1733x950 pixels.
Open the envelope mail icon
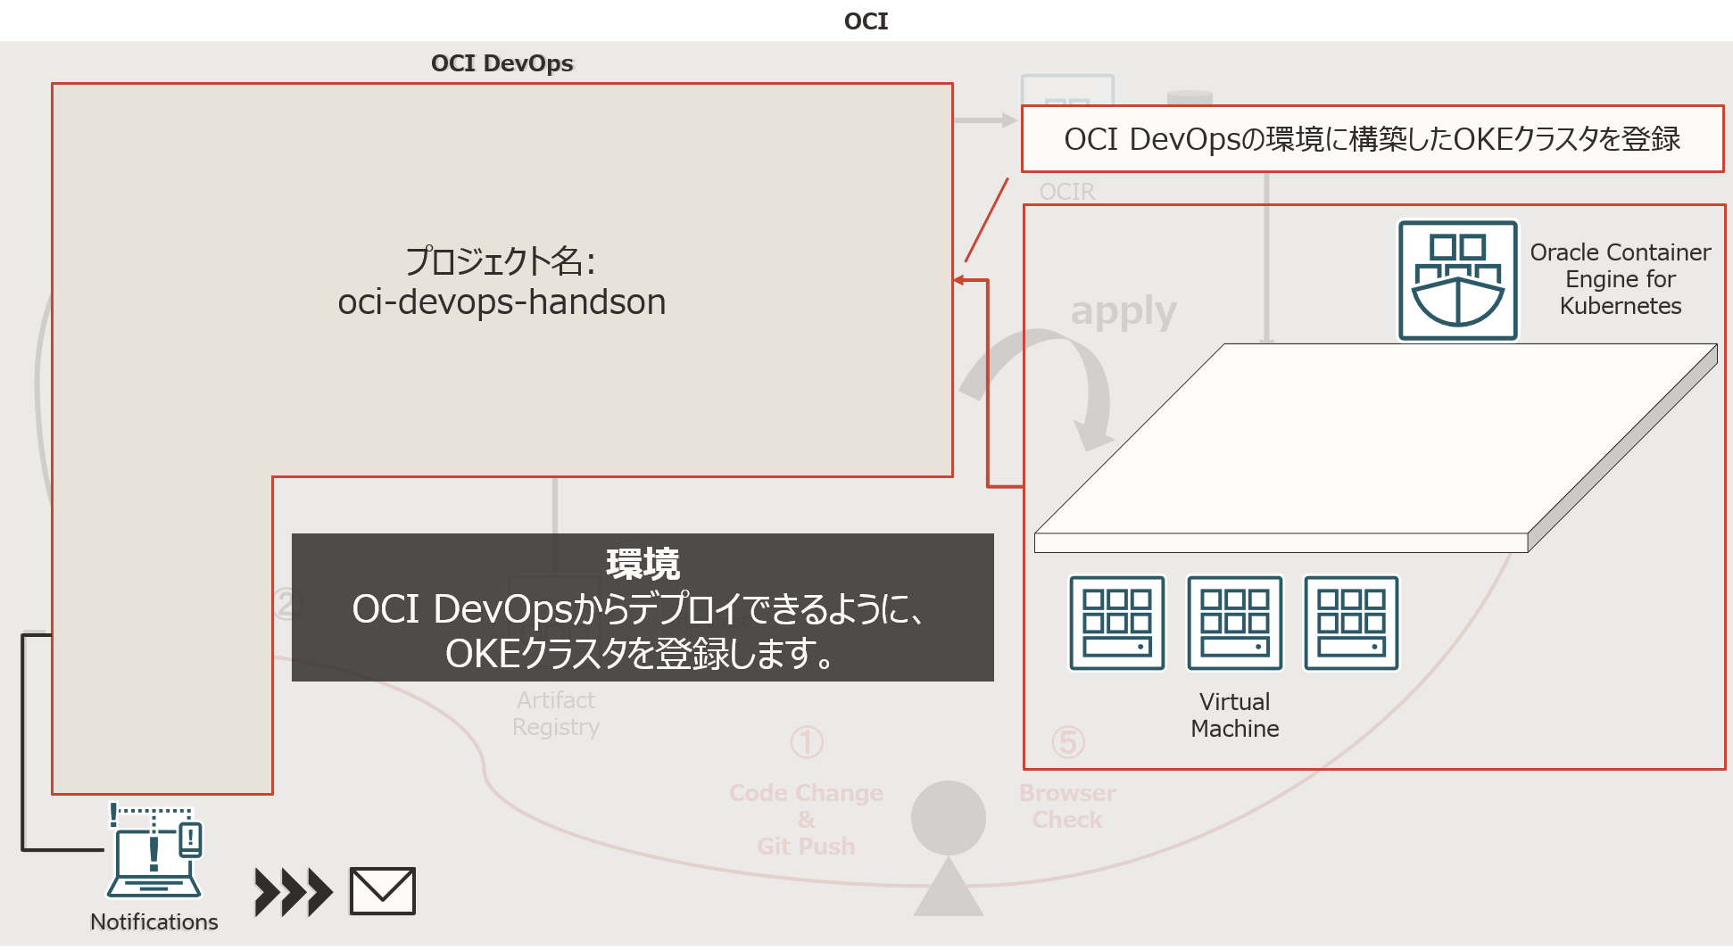382,891
